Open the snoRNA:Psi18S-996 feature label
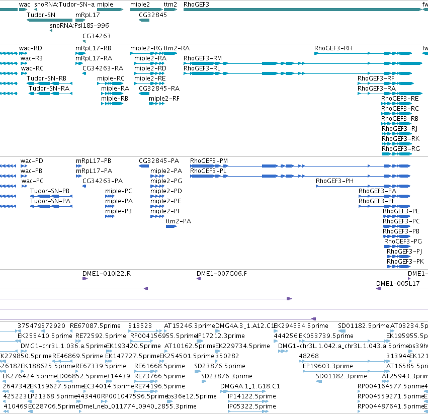This screenshot has width=428, height=414. click(79, 26)
